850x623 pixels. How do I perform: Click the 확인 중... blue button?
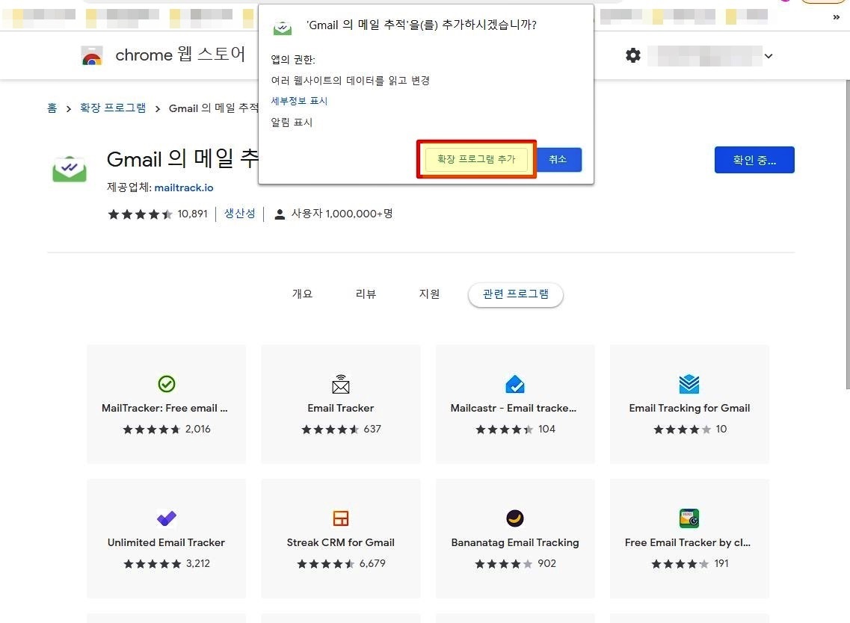pos(754,160)
